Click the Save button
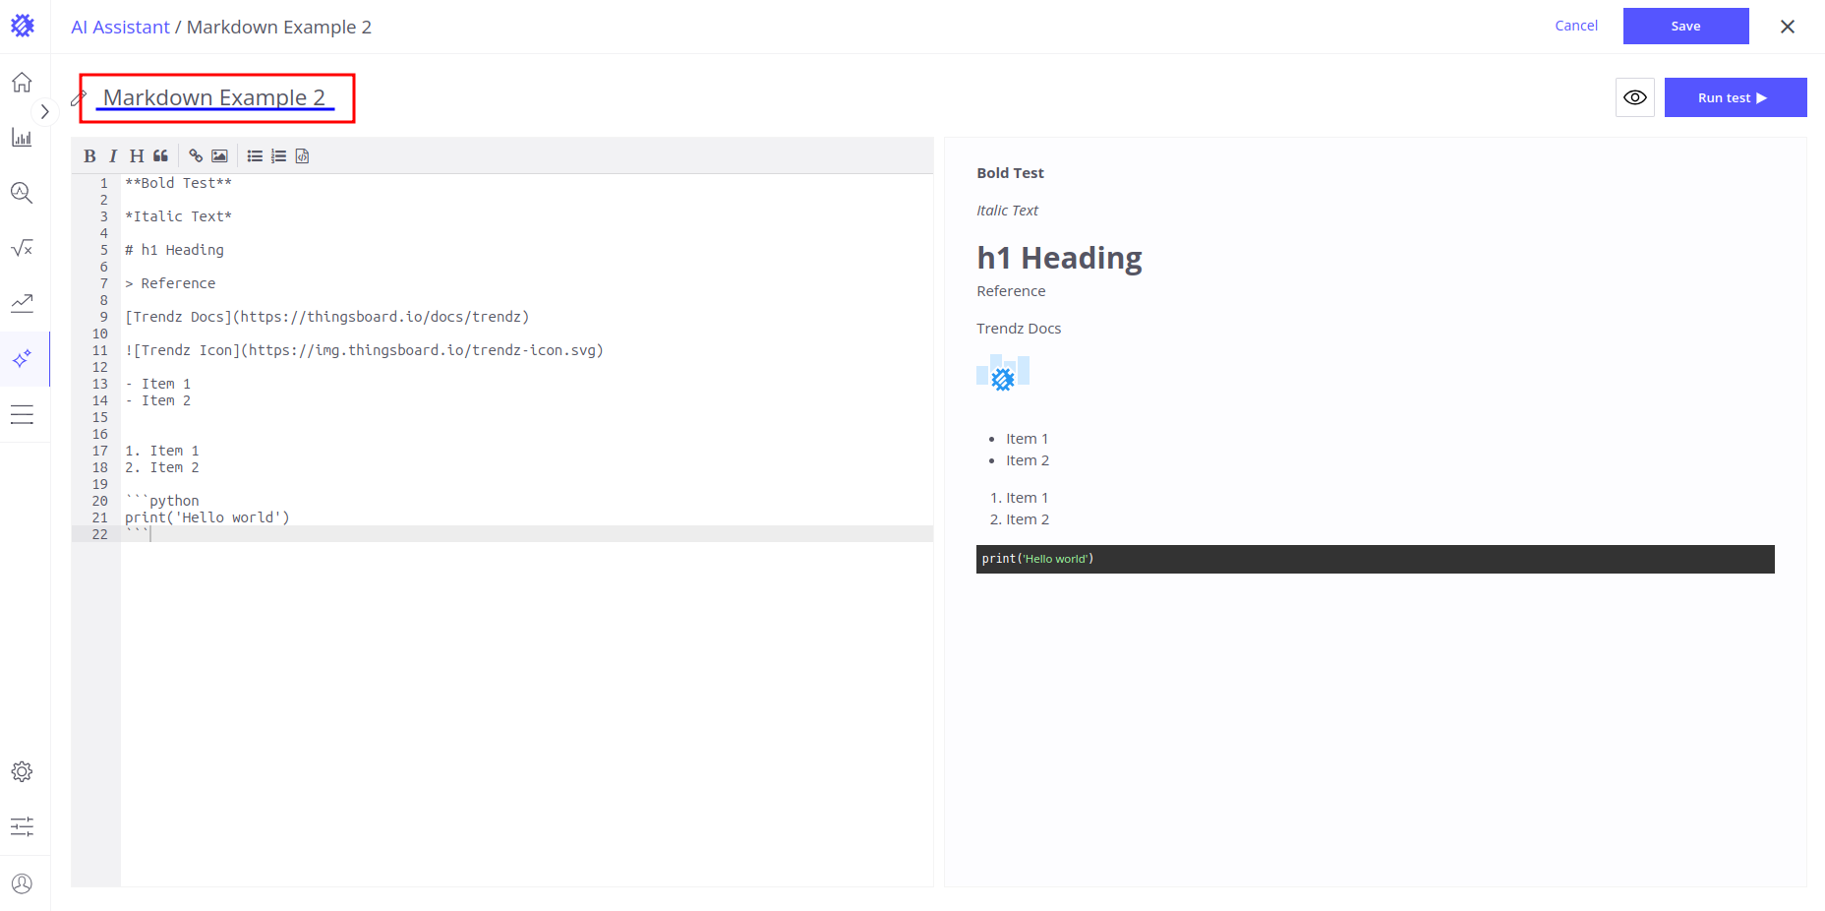The width and height of the screenshot is (1825, 911). (1685, 27)
